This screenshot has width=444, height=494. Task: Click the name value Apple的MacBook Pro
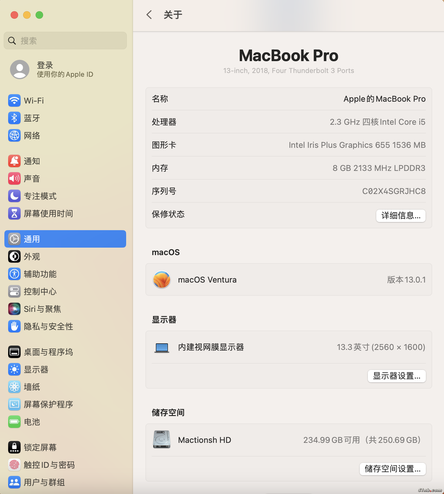385,99
